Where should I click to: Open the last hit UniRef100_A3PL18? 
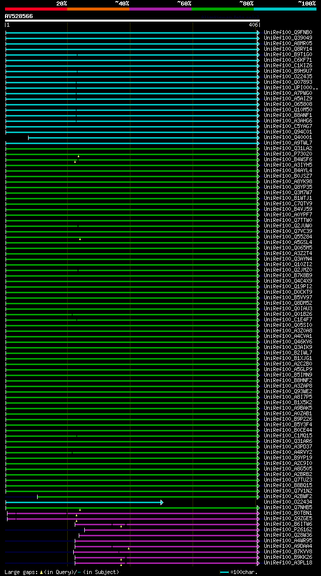click(288, 563)
